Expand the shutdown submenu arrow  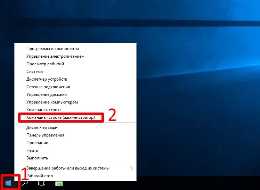pyautogui.click(x=131, y=168)
